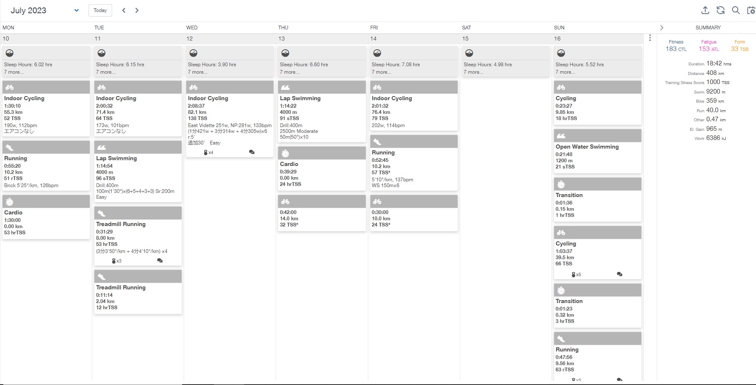Open Tuesday 11 metrics gauge icon
The height and width of the screenshot is (385, 756).
click(x=101, y=53)
